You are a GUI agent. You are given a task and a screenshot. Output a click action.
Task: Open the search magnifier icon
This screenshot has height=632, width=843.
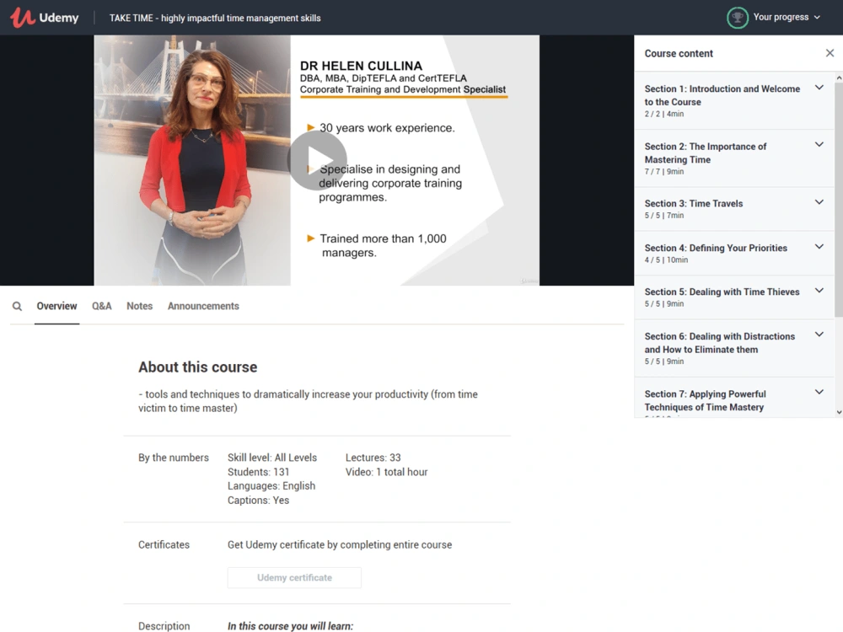pyautogui.click(x=17, y=306)
